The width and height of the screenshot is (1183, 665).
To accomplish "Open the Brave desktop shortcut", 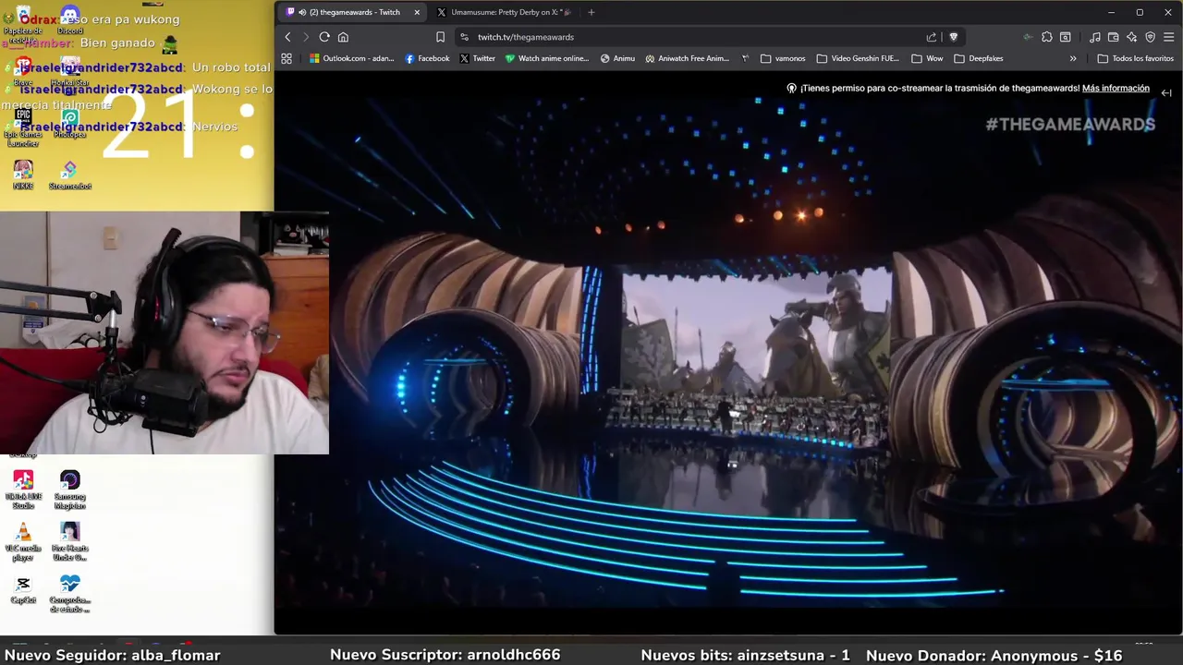I will 23,72.
